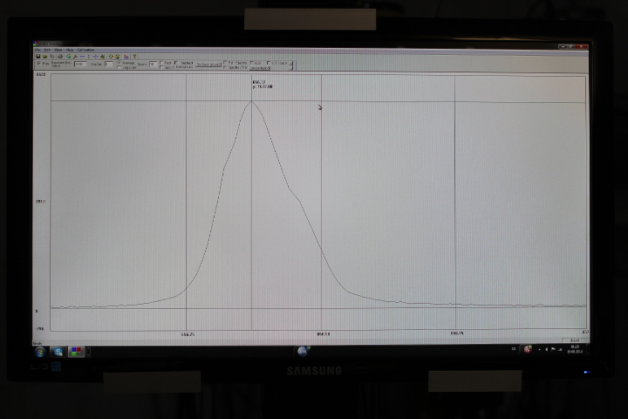Click the spectrum peak marker at curve top

[x=252, y=101]
